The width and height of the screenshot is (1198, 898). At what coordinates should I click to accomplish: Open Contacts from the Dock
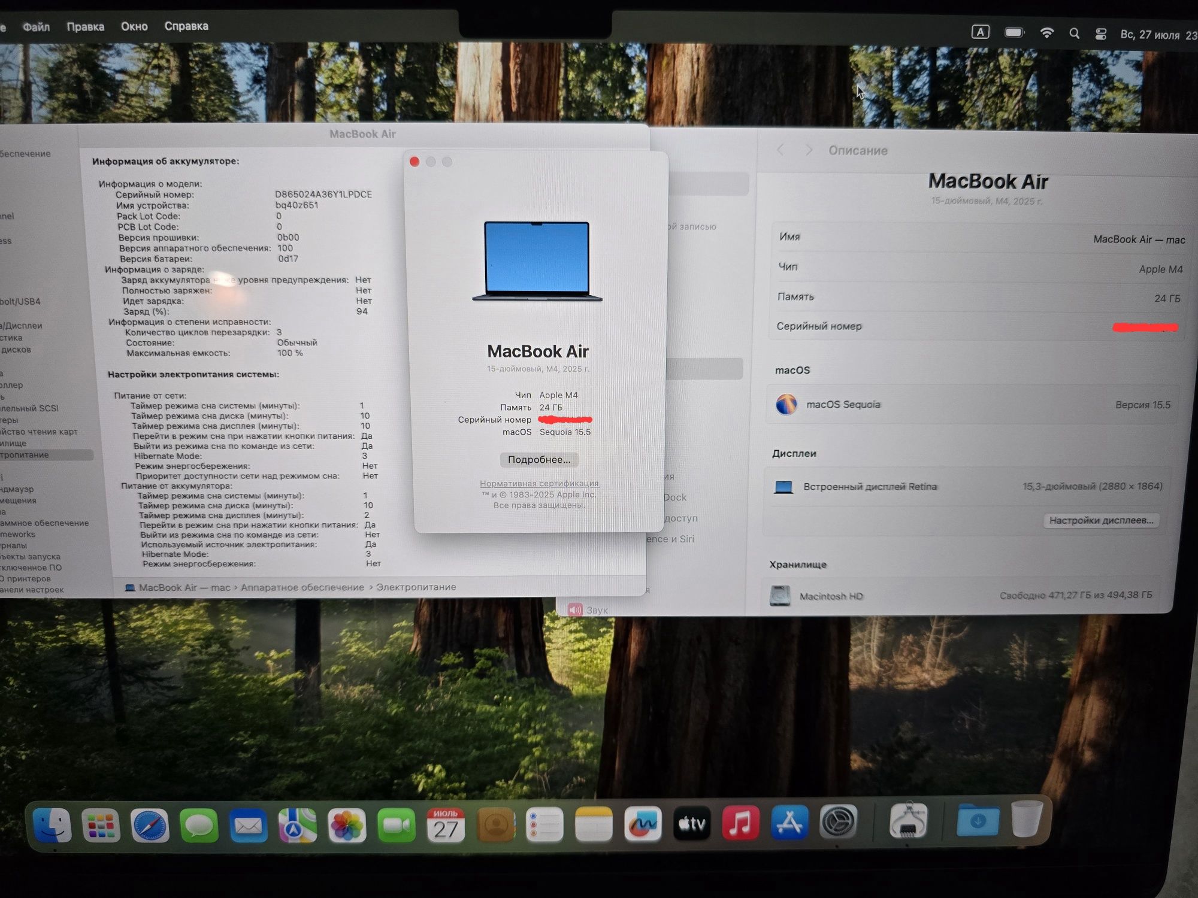495,826
